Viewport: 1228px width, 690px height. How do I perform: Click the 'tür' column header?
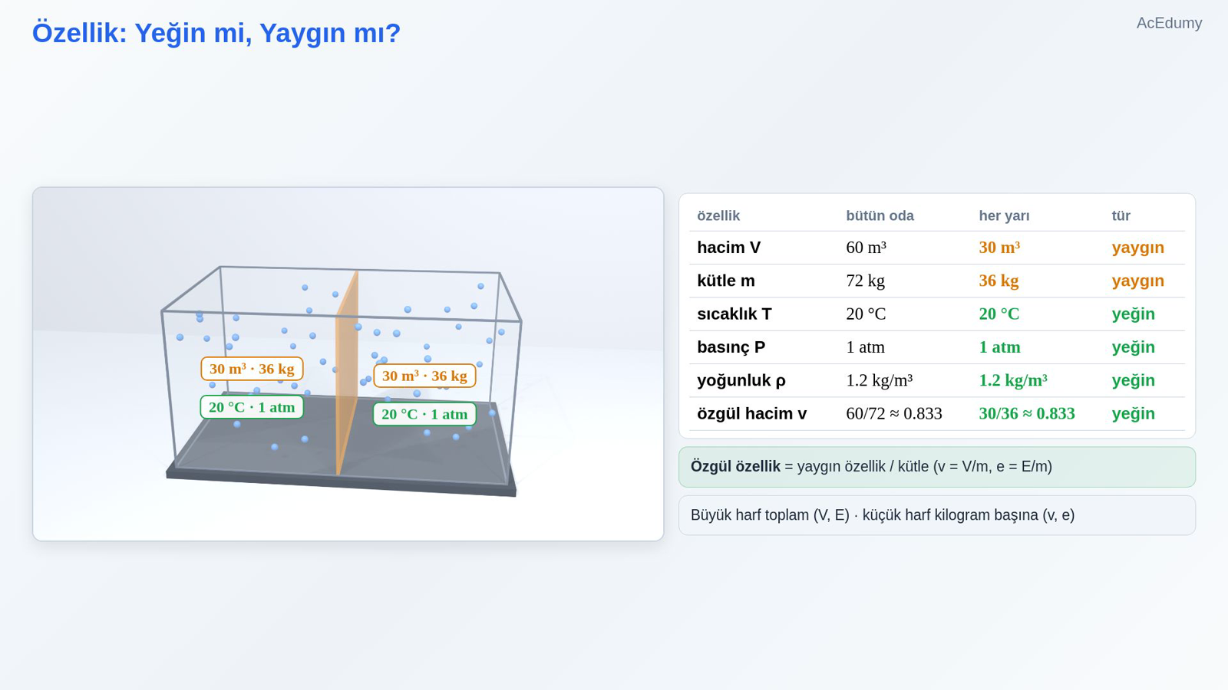point(1121,215)
